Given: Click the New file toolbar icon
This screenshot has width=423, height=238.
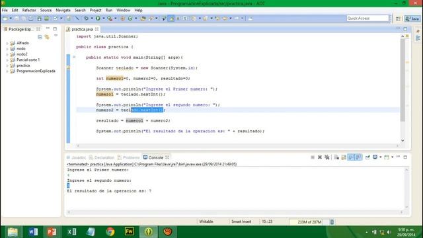Looking at the screenshot, I should 5,19.
